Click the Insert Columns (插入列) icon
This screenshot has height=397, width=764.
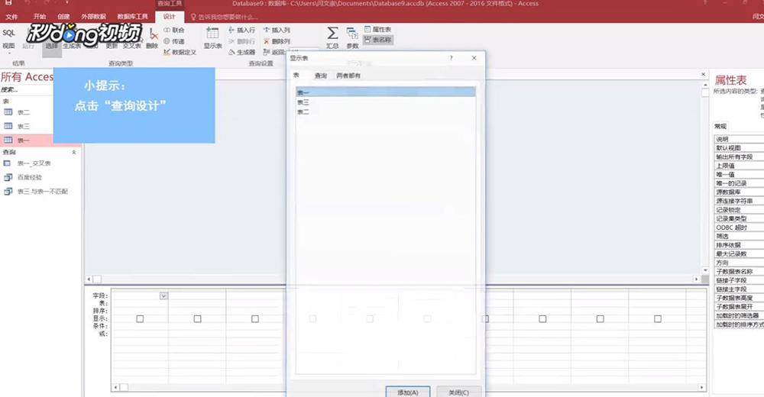(277, 31)
